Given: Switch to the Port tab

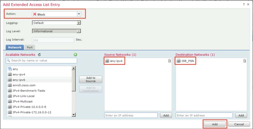Looking at the screenshot, I should [x=30, y=47].
